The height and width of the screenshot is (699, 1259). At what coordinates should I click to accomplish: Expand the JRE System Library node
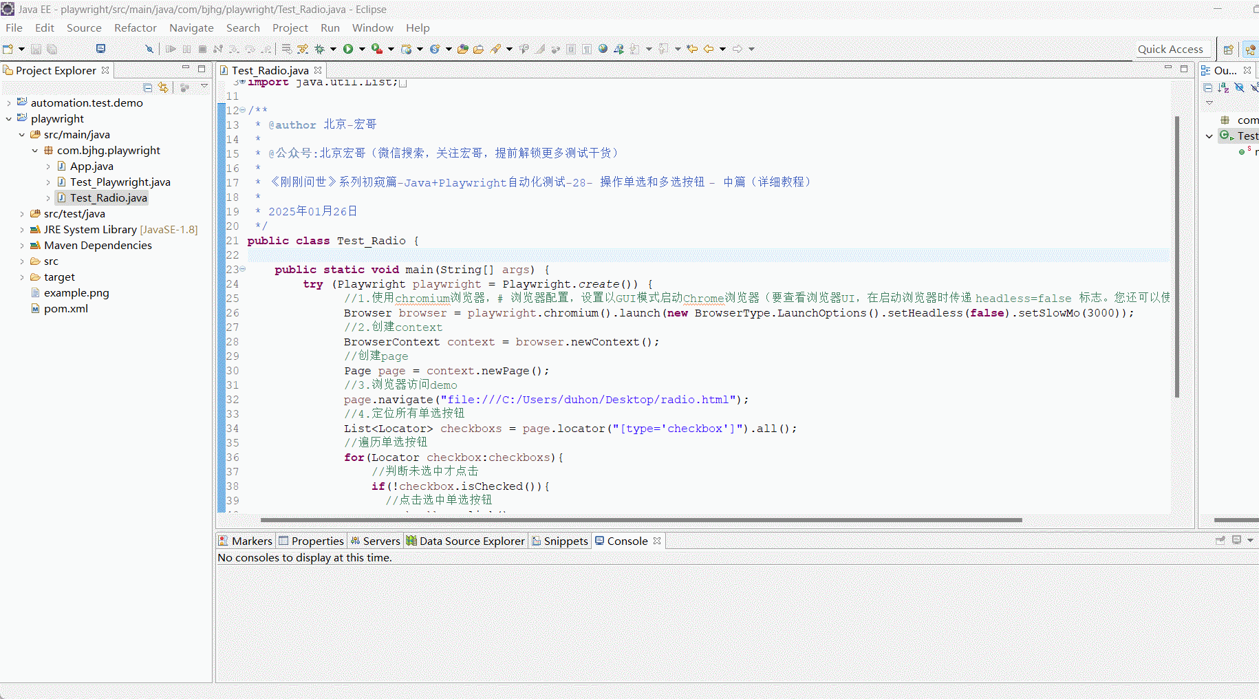[x=21, y=230]
